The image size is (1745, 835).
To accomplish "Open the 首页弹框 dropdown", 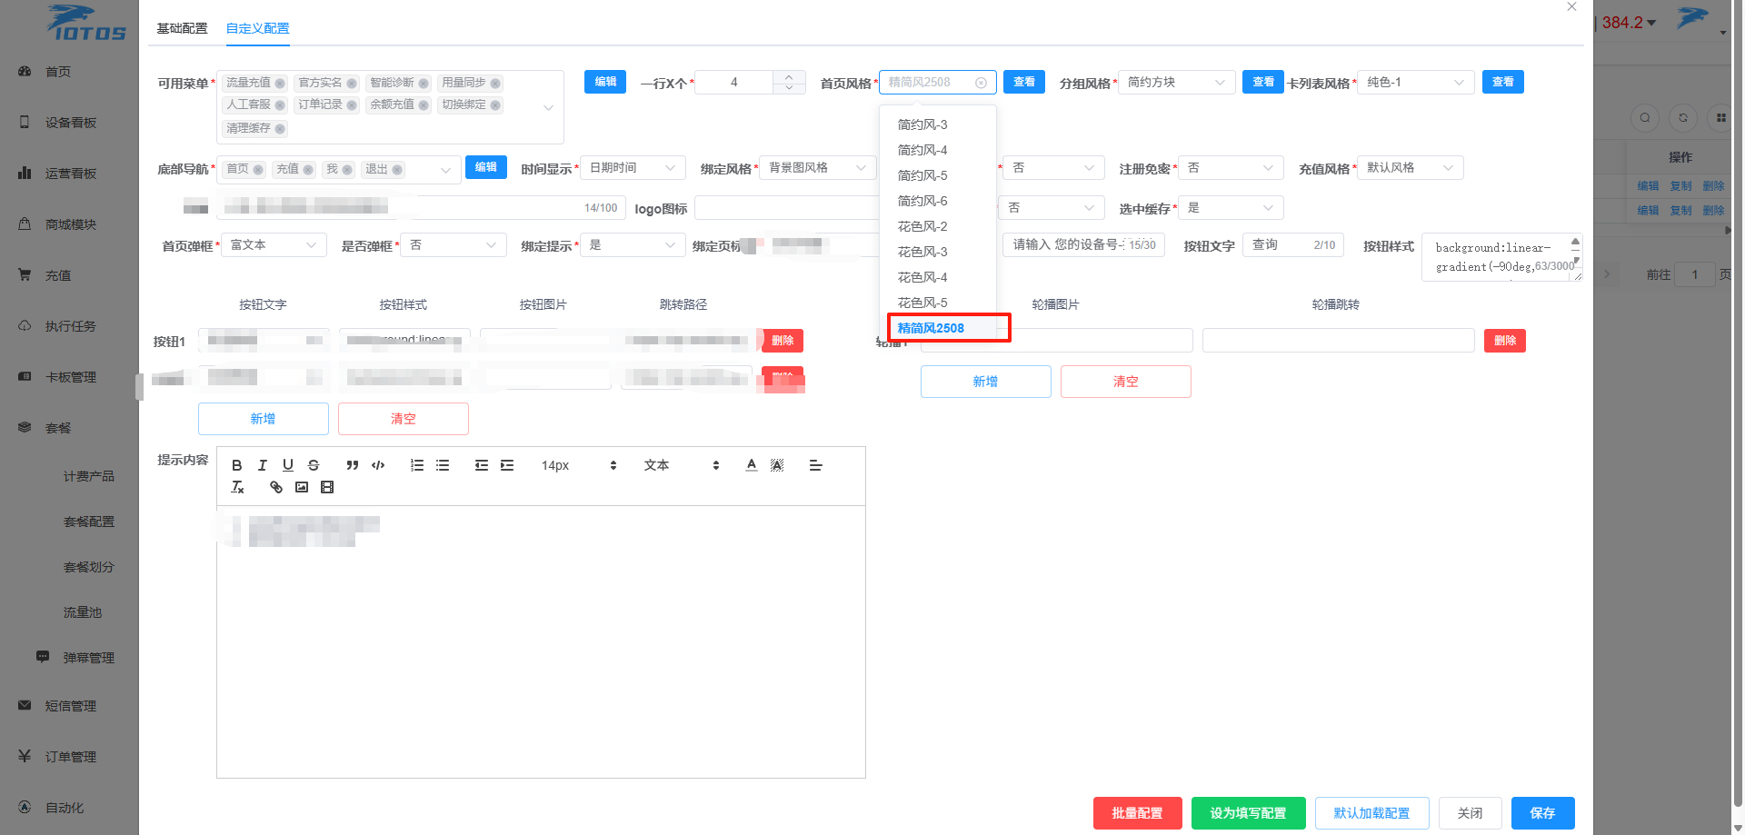I will click(274, 245).
